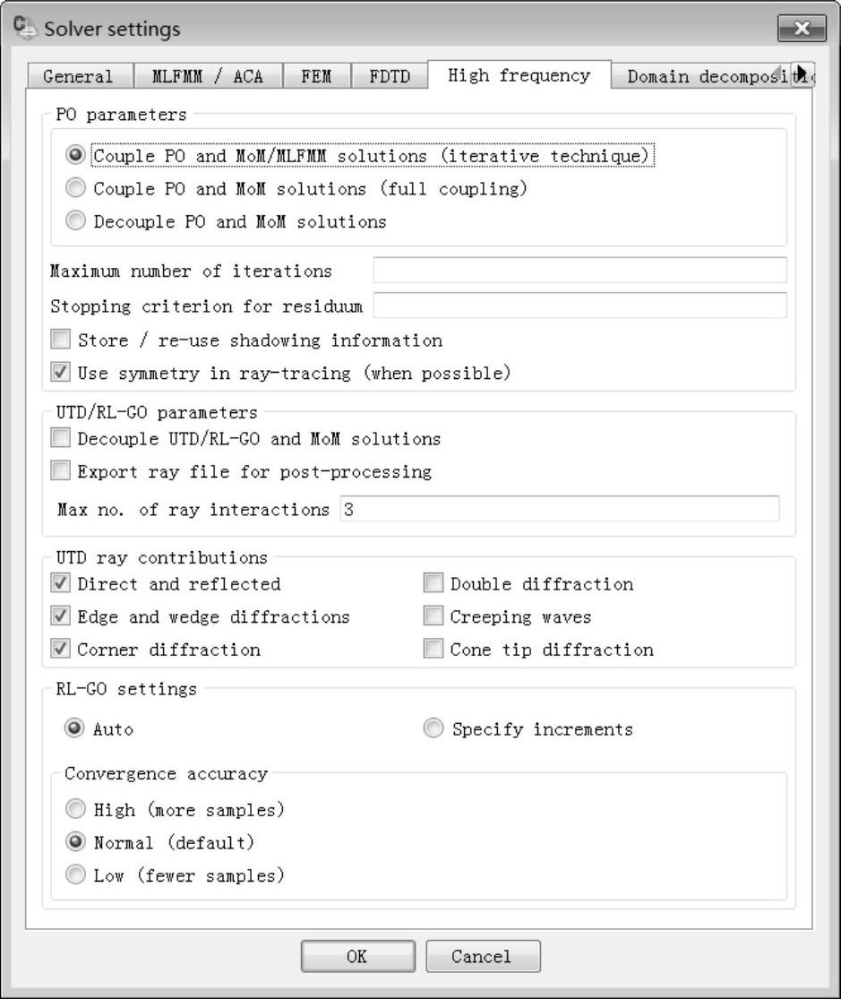Click the right tab scroll arrow
Image resolution: width=841 pixels, height=999 pixels.
click(x=802, y=75)
